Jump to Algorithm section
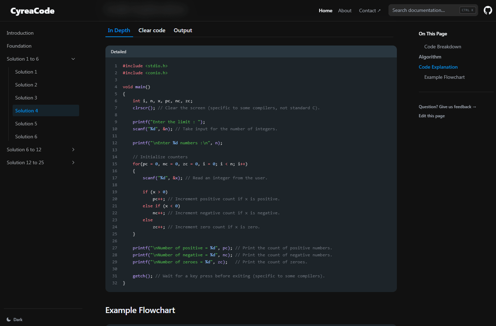Viewport: 496px width, 326px height. click(430, 57)
